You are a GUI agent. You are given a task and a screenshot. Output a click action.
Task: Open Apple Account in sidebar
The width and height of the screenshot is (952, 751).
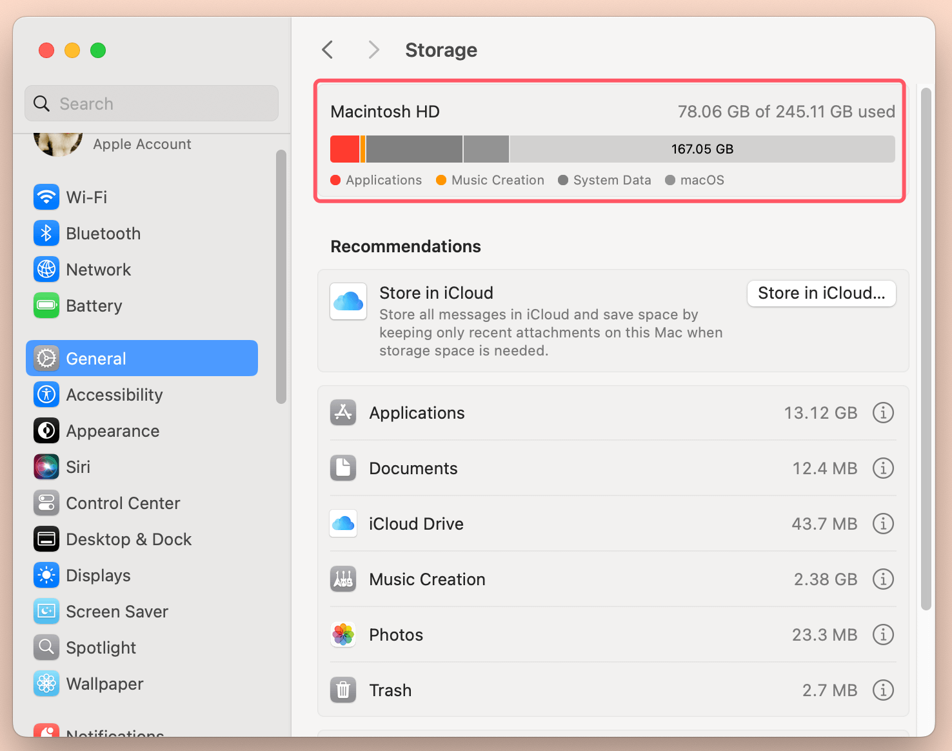click(142, 144)
